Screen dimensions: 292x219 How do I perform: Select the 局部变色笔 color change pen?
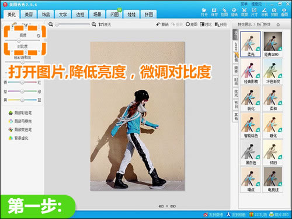point(20,130)
